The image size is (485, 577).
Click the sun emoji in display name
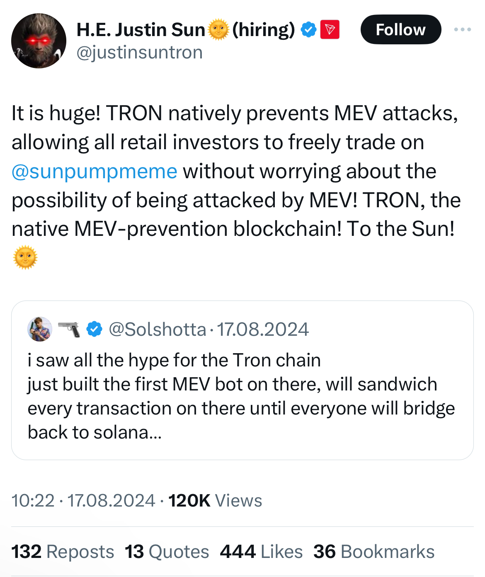[x=218, y=30]
